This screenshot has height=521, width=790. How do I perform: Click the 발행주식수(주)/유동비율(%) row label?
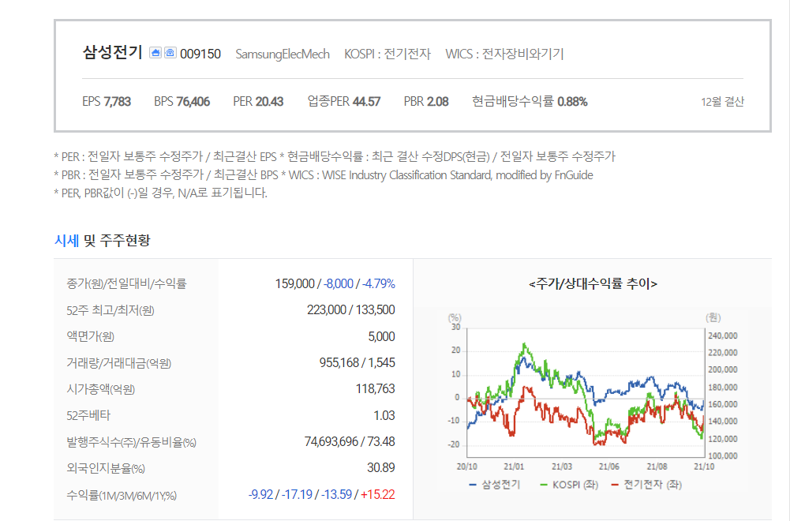point(132,442)
